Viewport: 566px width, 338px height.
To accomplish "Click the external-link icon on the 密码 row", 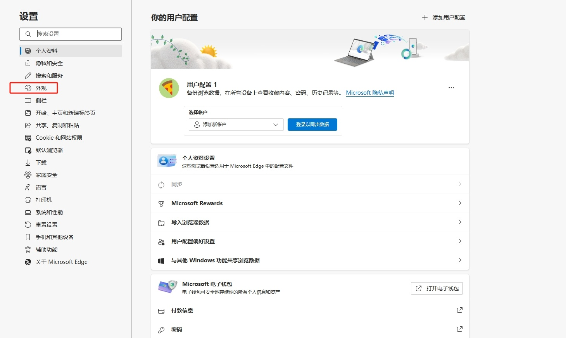I will pyautogui.click(x=460, y=329).
